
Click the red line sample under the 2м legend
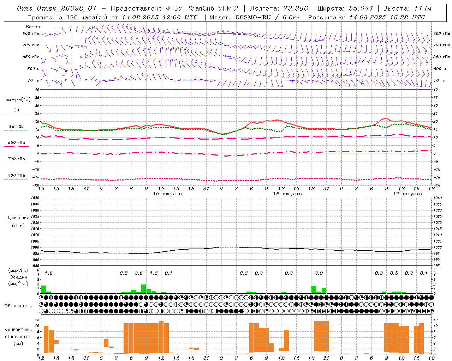(x=16, y=114)
